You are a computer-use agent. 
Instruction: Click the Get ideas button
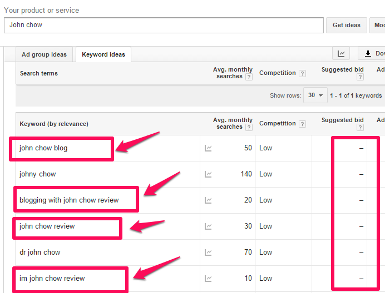347,25
